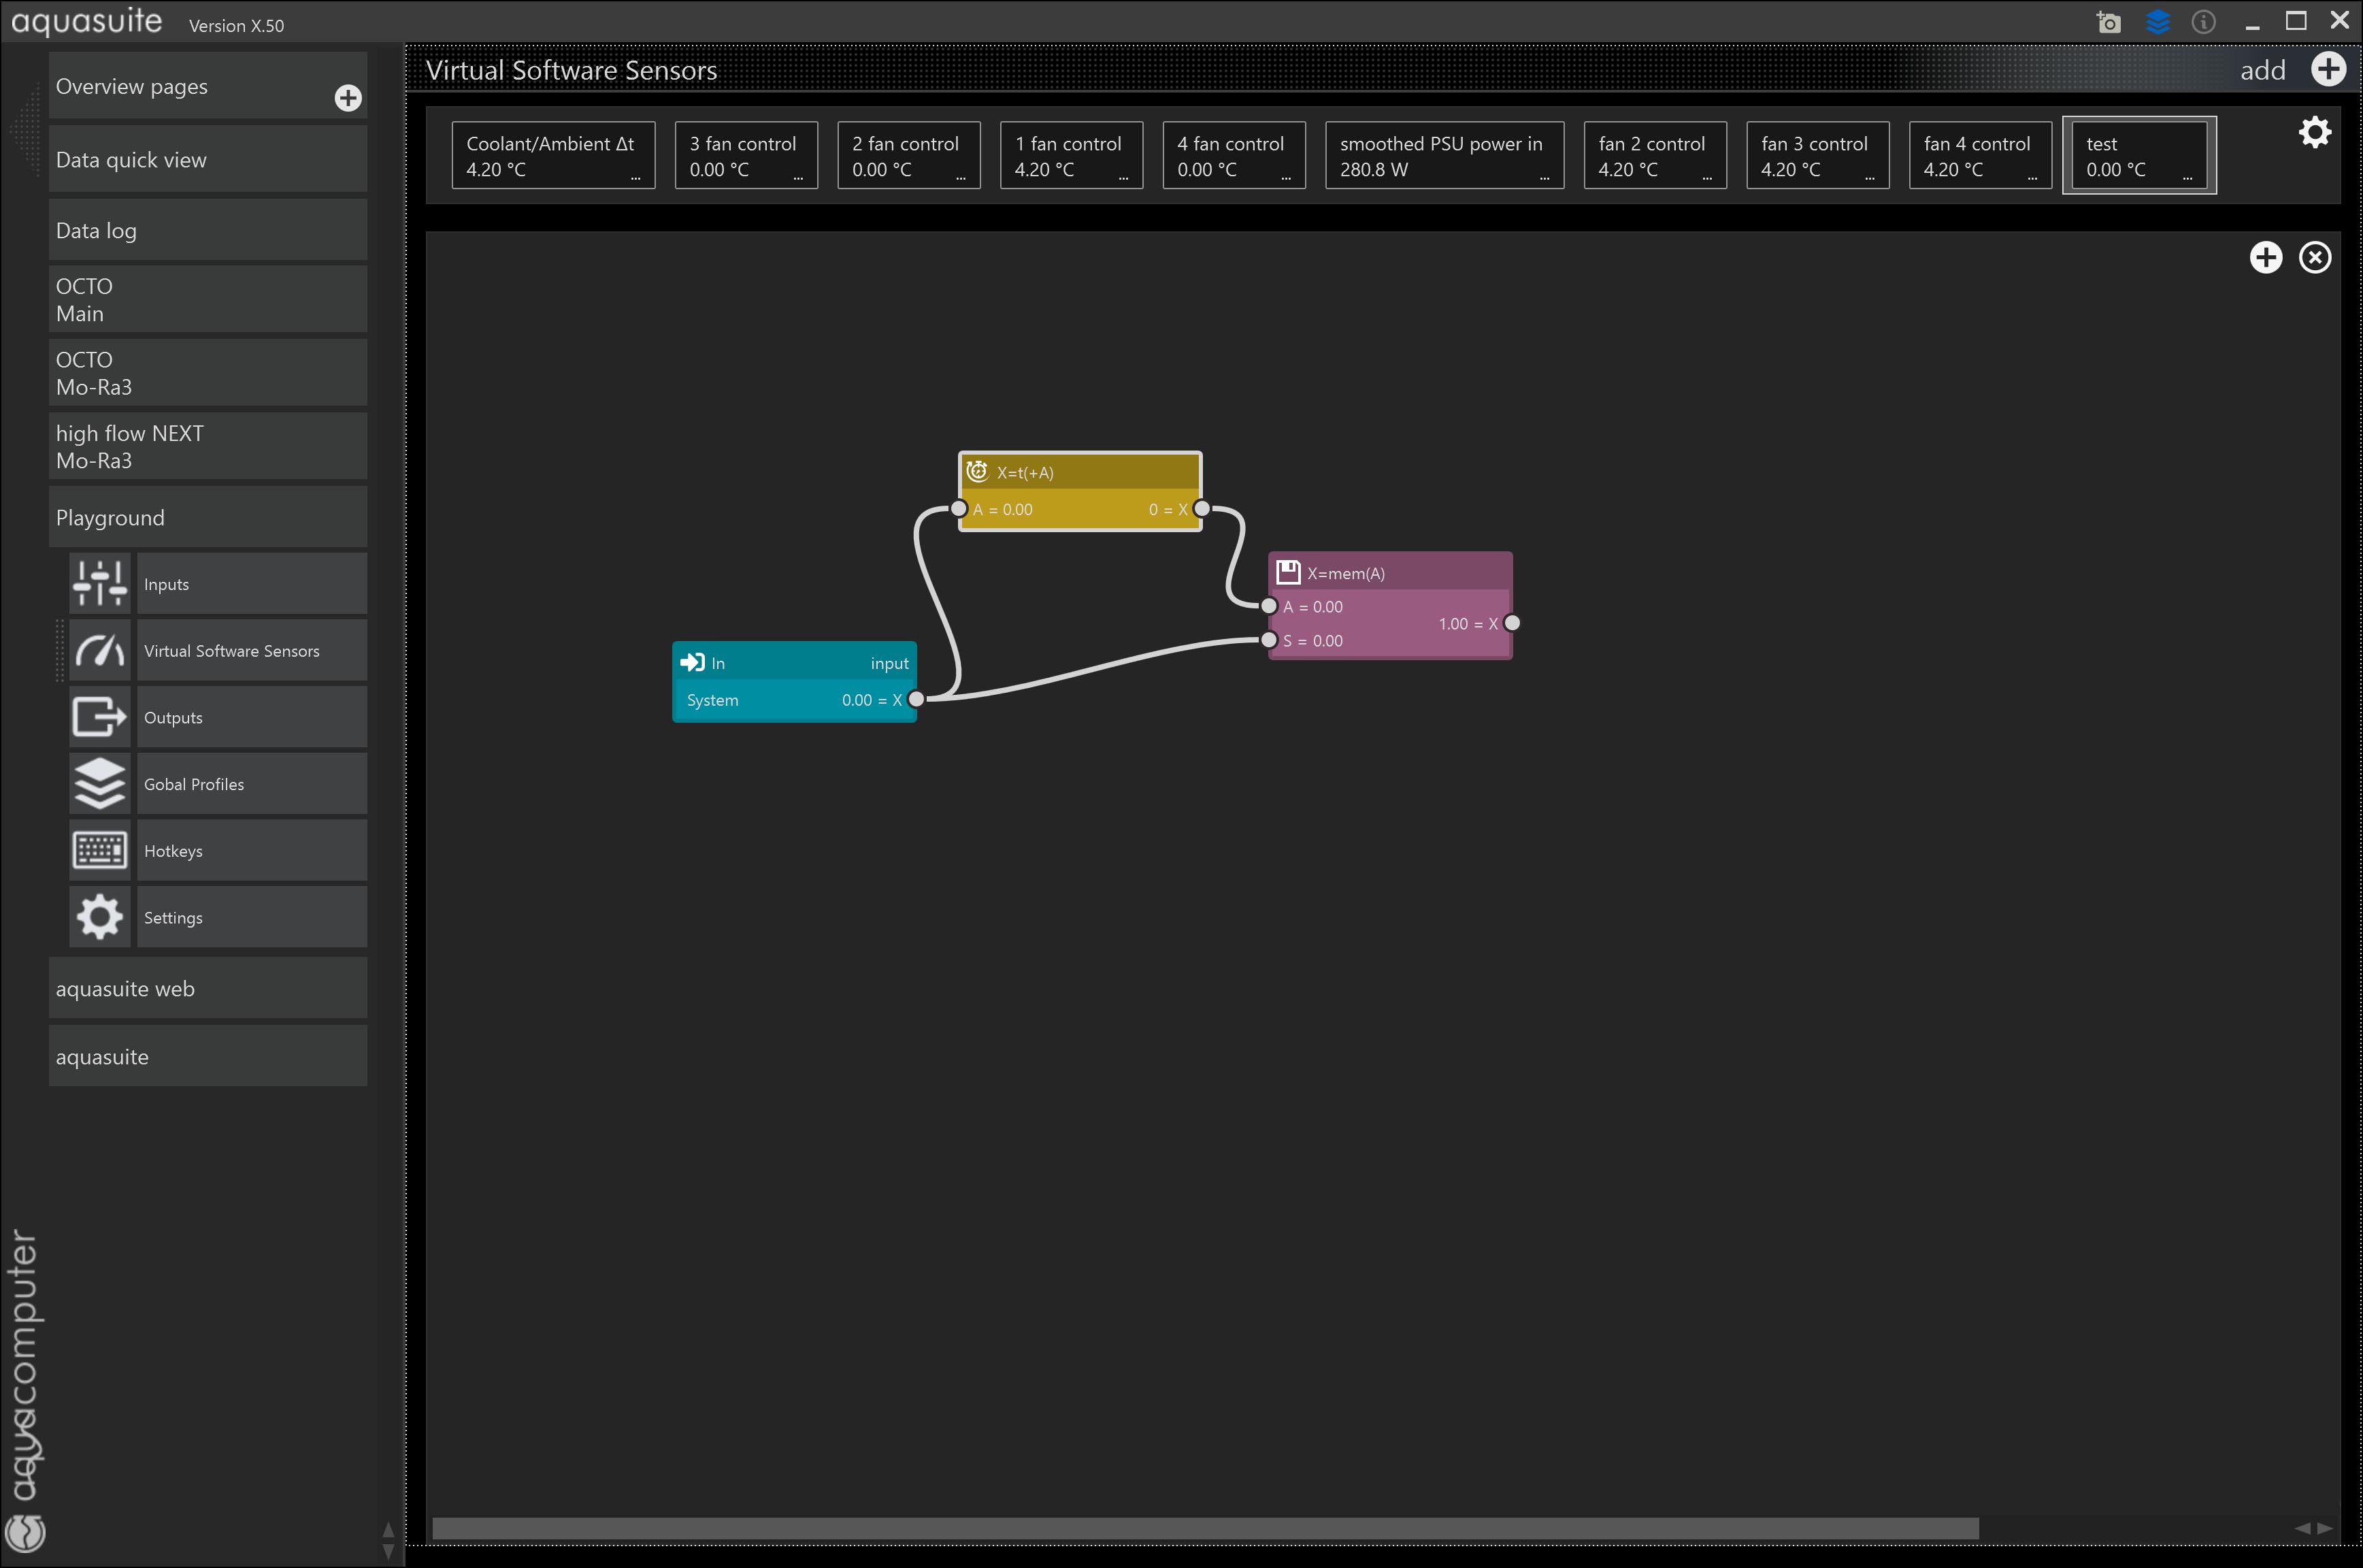
Task: Click the Global Profiles layers icon
Action: click(x=100, y=783)
